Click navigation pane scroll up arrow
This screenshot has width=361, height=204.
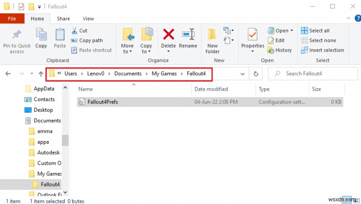coord(65,87)
